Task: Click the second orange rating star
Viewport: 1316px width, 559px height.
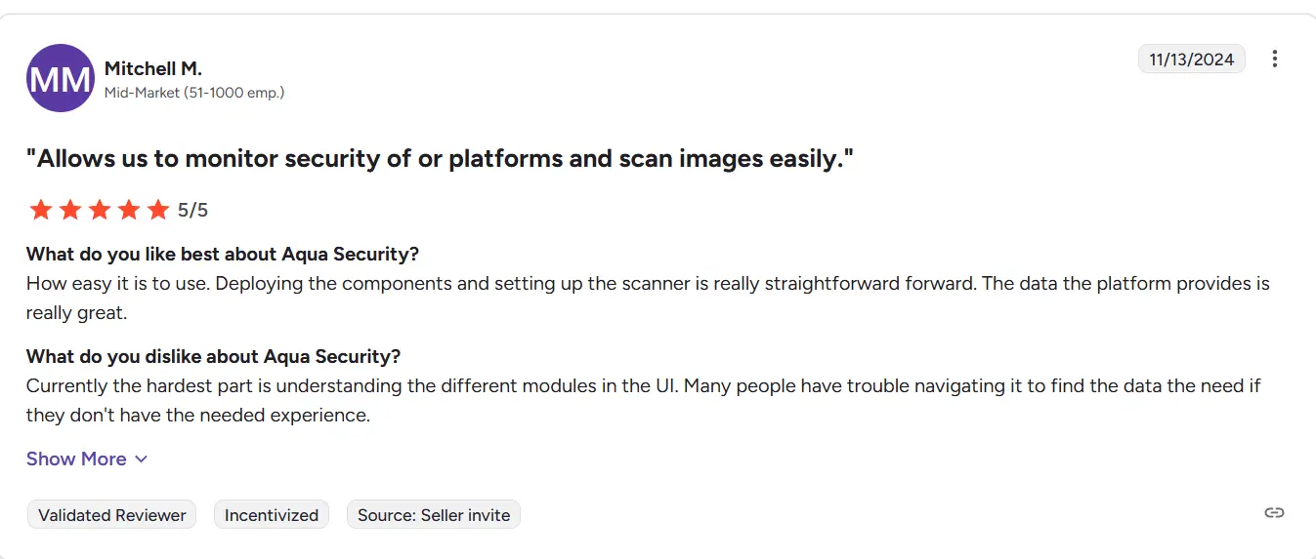Action: click(69, 210)
